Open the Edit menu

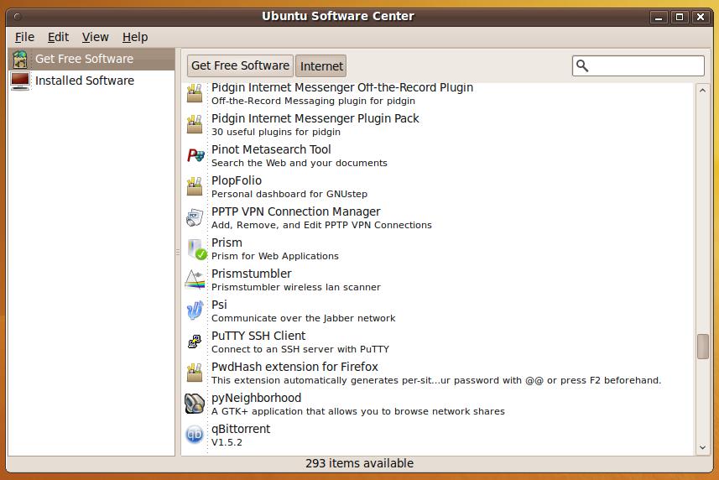pyautogui.click(x=58, y=37)
